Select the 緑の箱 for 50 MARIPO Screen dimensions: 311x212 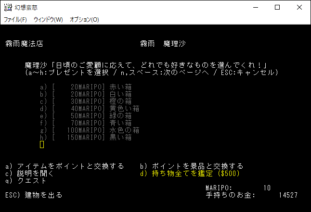tap(87, 116)
